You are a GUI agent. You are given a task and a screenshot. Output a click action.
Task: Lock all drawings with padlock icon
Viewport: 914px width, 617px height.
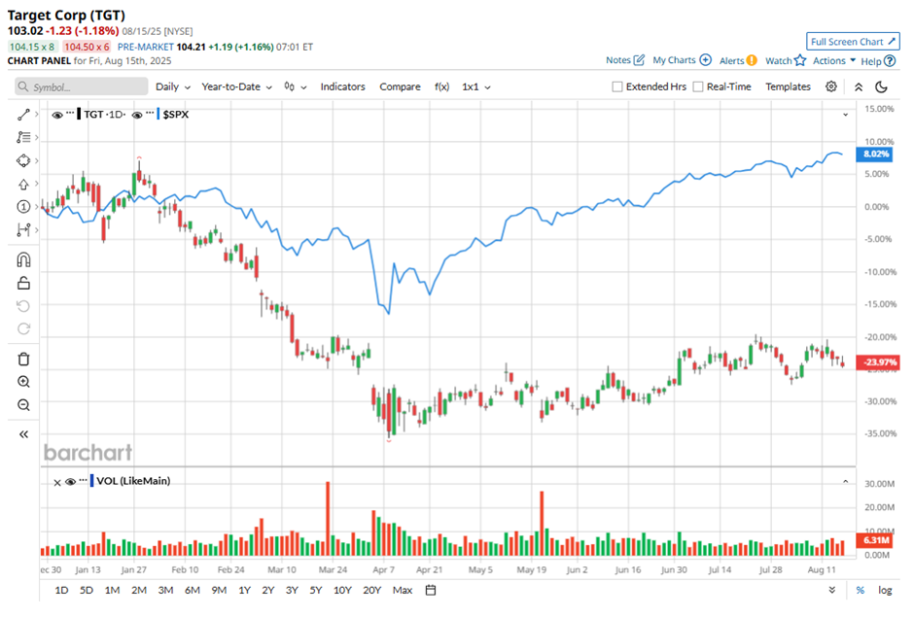pyautogui.click(x=23, y=283)
